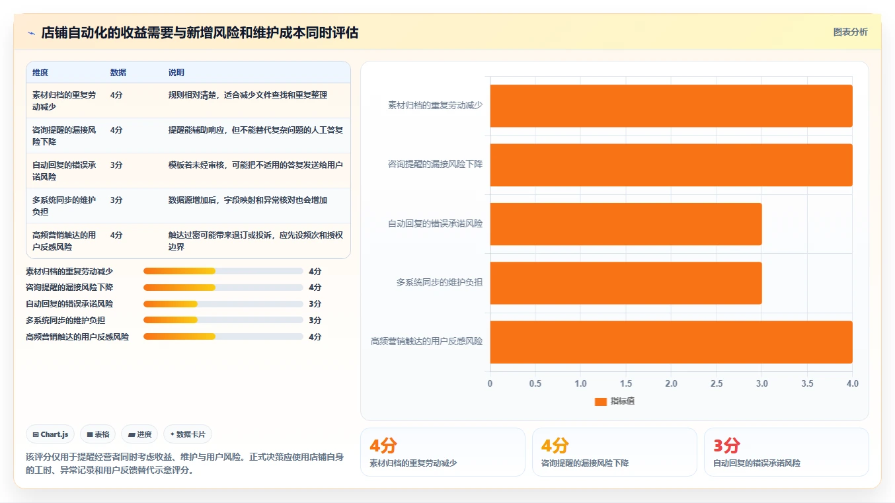
Task: Click the x-axis tick value 1.5
Action: (626, 383)
